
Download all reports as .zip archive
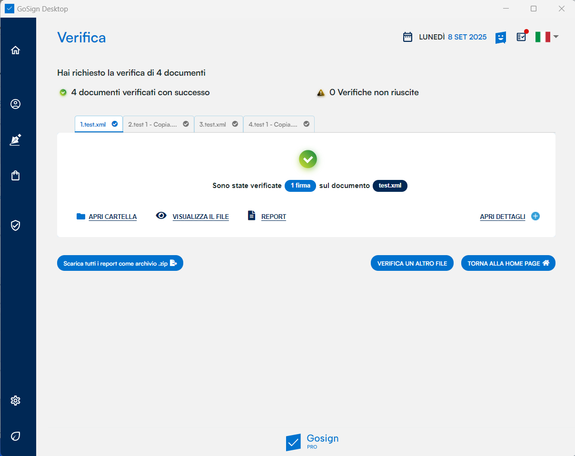click(x=120, y=263)
